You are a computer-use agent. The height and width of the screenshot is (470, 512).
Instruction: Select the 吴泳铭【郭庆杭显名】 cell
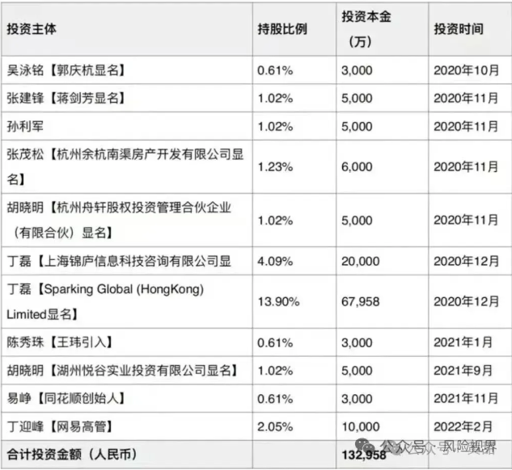coord(70,70)
